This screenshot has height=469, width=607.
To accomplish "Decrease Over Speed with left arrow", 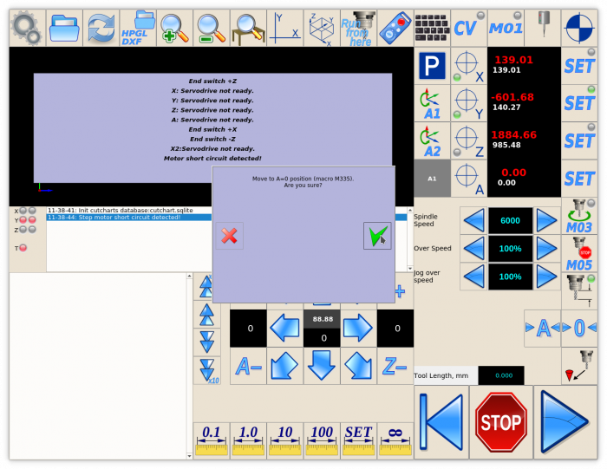I will click(473, 249).
